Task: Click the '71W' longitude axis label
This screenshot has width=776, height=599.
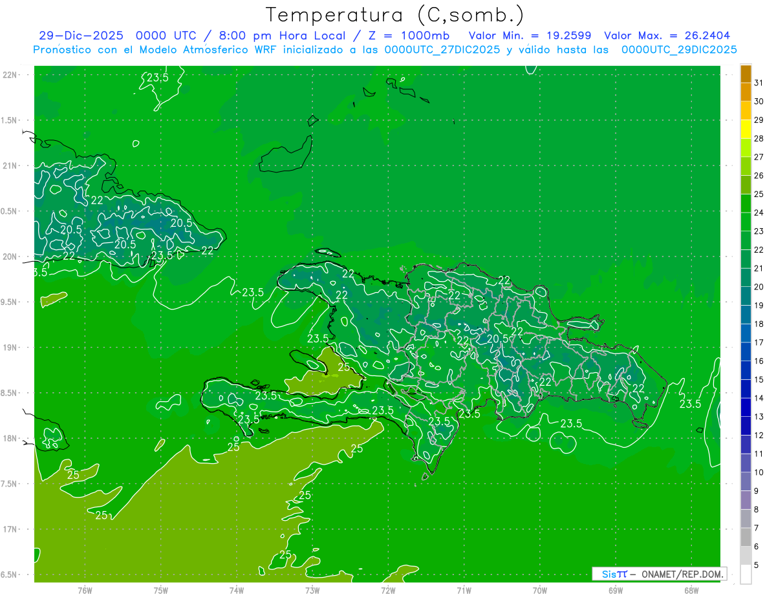Action: (464, 590)
